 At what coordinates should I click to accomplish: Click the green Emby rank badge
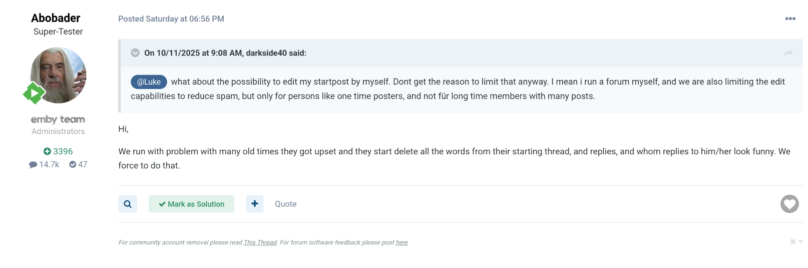click(x=34, y=93)
